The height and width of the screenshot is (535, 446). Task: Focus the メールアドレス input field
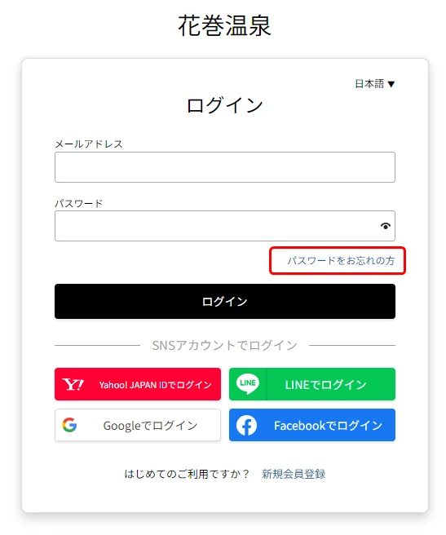225,167
